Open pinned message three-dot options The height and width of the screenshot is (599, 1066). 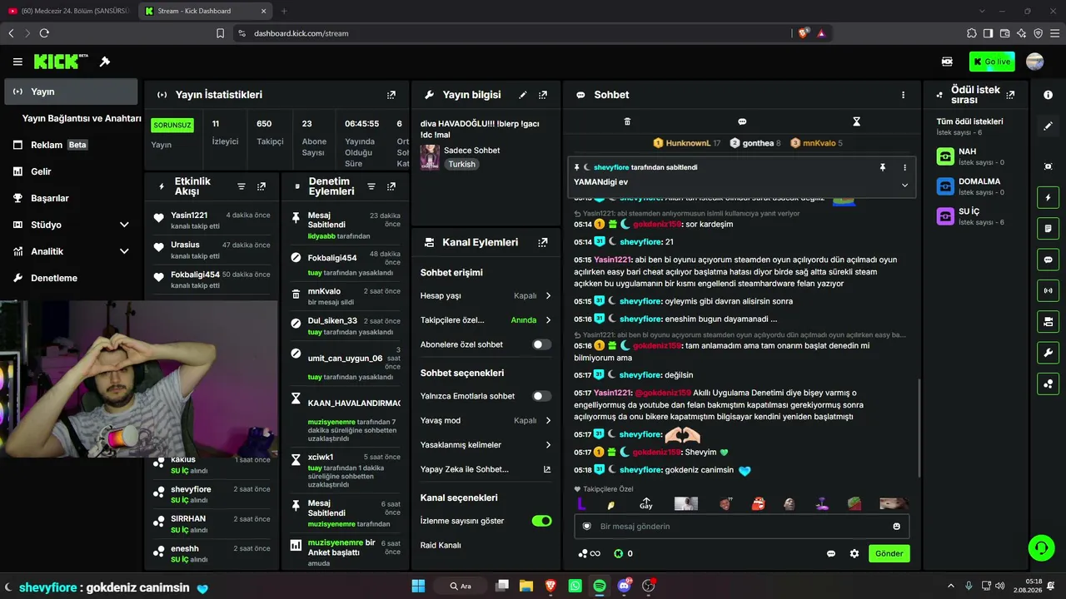904,167
